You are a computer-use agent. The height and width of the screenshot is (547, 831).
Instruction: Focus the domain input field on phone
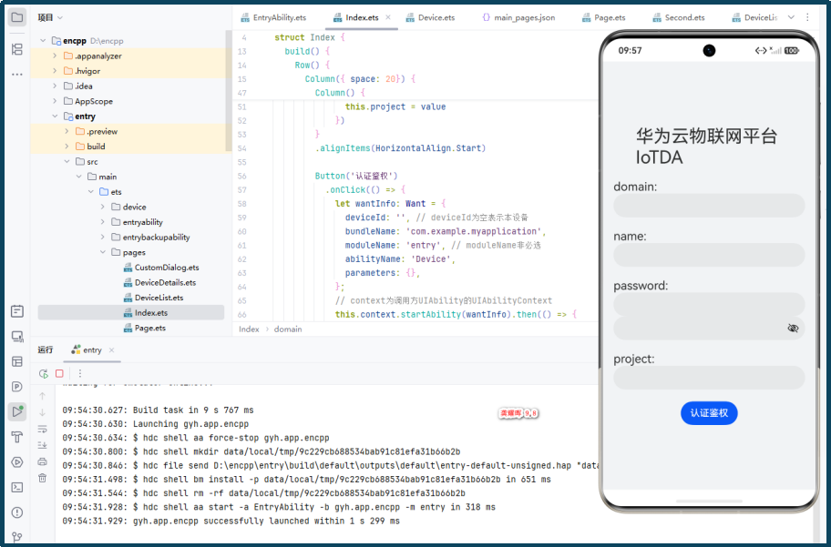click(709, 206)
